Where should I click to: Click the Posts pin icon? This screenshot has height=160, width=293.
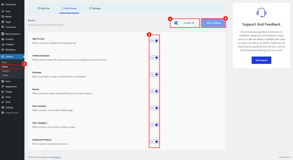coord(3,11)
